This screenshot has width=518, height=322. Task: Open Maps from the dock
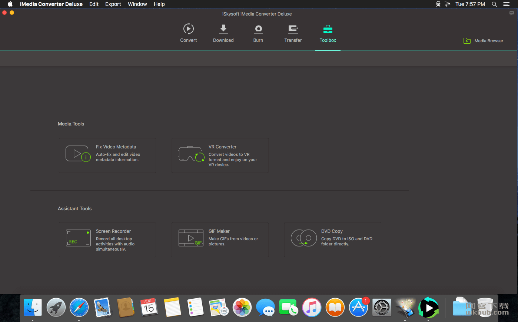[x=219, y=308]
